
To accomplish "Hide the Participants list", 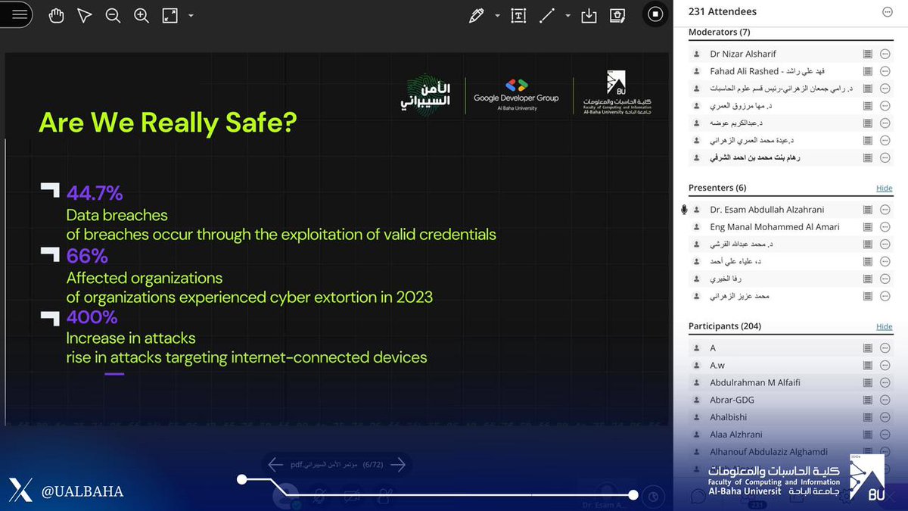I will 884,326.
